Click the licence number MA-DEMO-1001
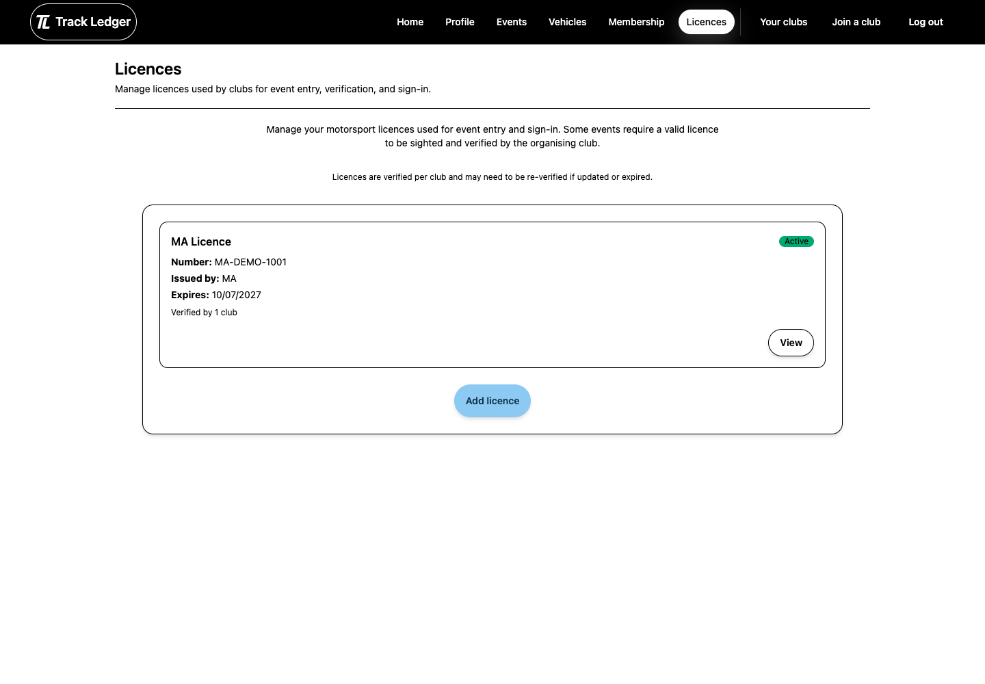Image resolution: width=985 pixels, height=684 pixels. point(250,262)
